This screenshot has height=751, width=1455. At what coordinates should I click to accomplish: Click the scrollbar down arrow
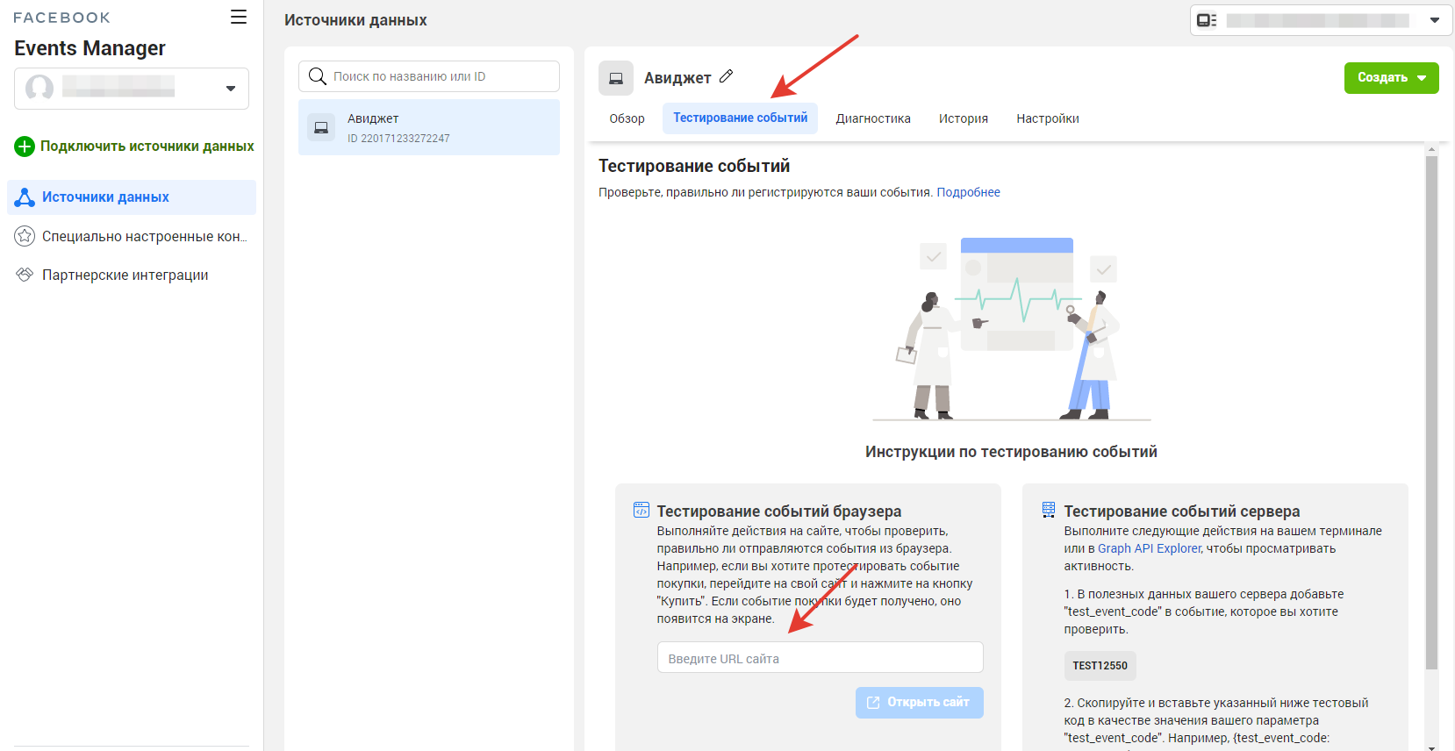pos(1431,747)
